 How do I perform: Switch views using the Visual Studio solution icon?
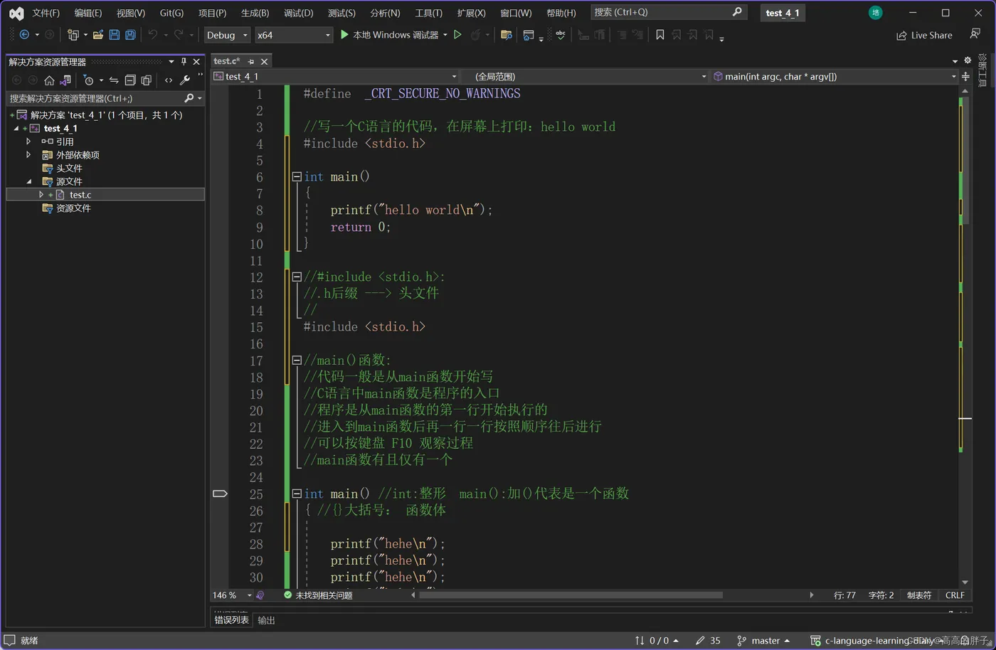pyautogui.click(x=65, y=80)
